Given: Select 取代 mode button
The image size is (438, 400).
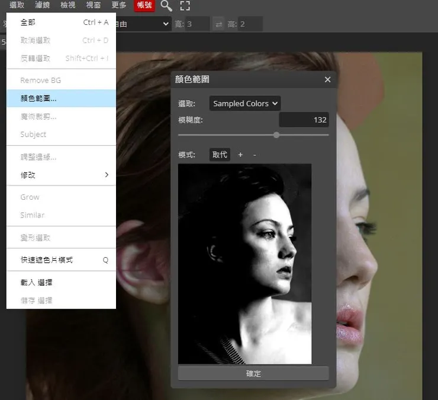Looking at the screenshot, I should (220, 155).
